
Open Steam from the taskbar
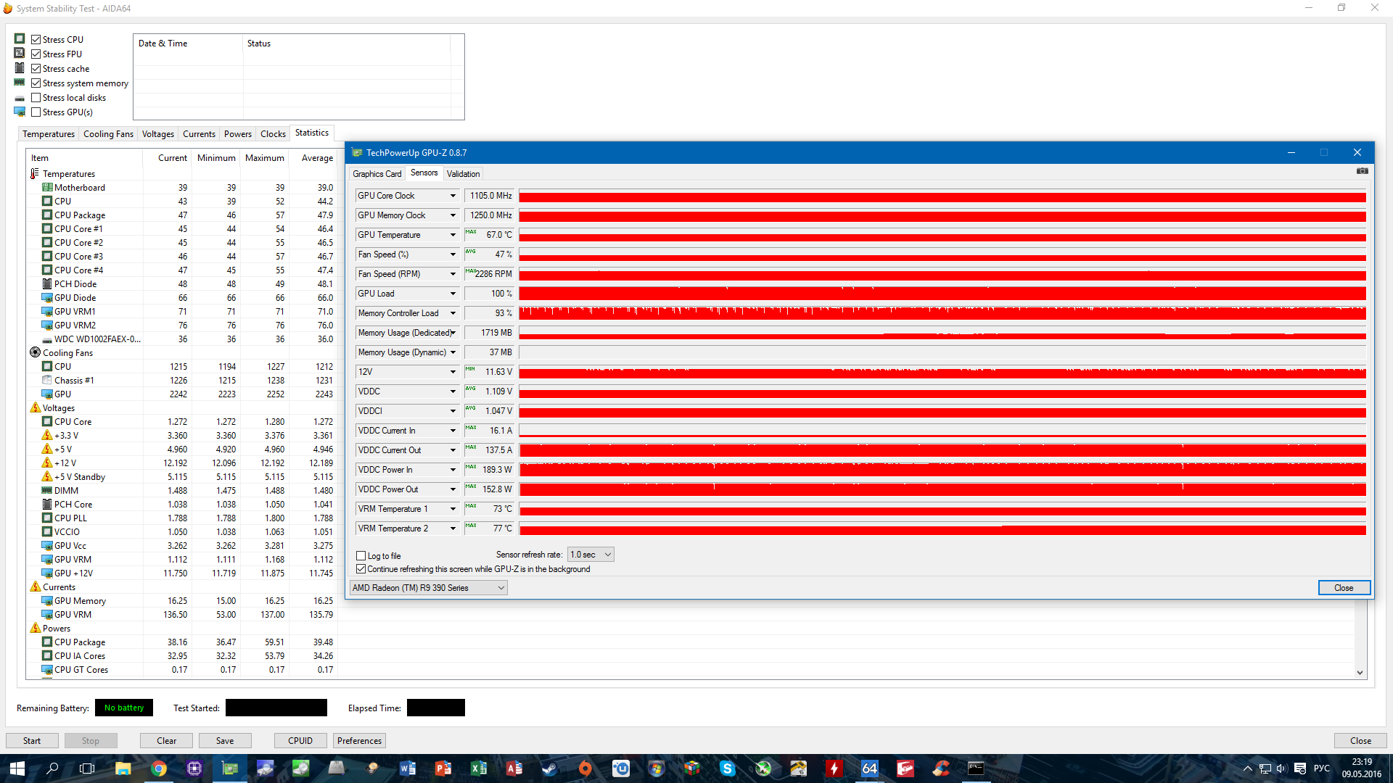(x=549, y=768)
